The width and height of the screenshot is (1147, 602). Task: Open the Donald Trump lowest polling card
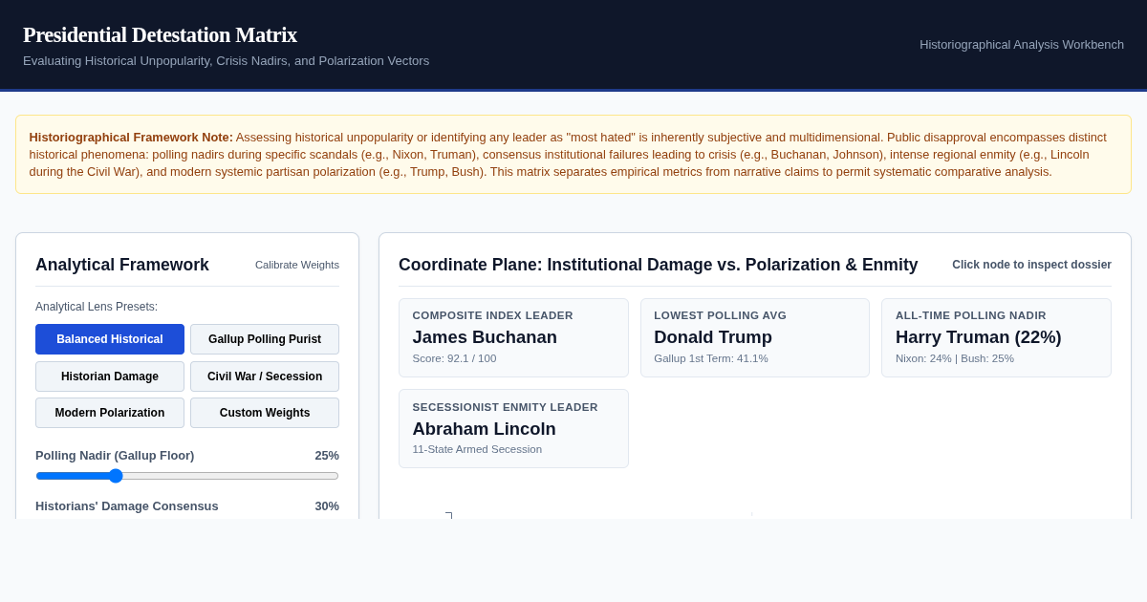tap(755, 337)
